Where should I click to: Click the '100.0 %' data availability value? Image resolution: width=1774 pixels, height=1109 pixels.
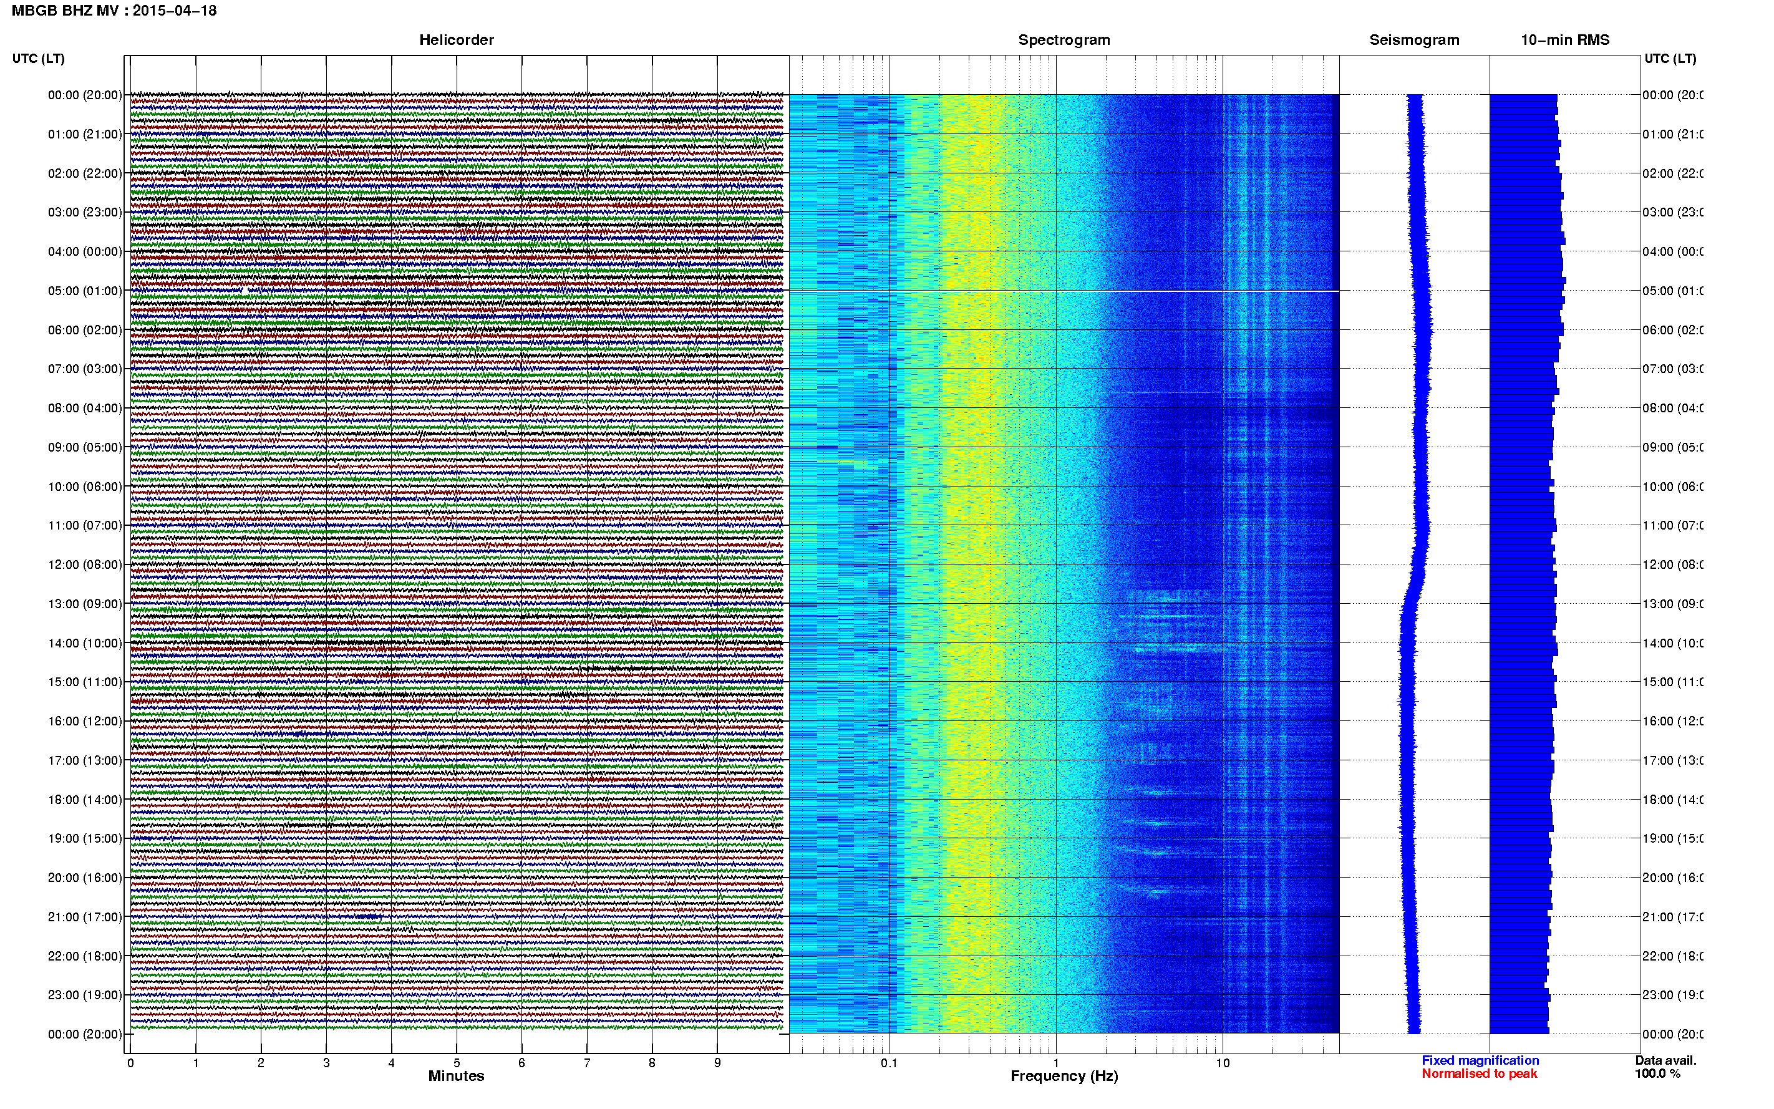tap(1657, 1074)
